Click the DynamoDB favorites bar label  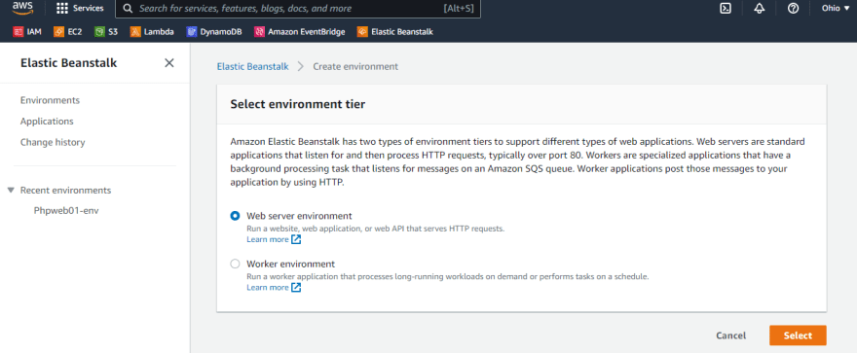click(x=221, y=32)
